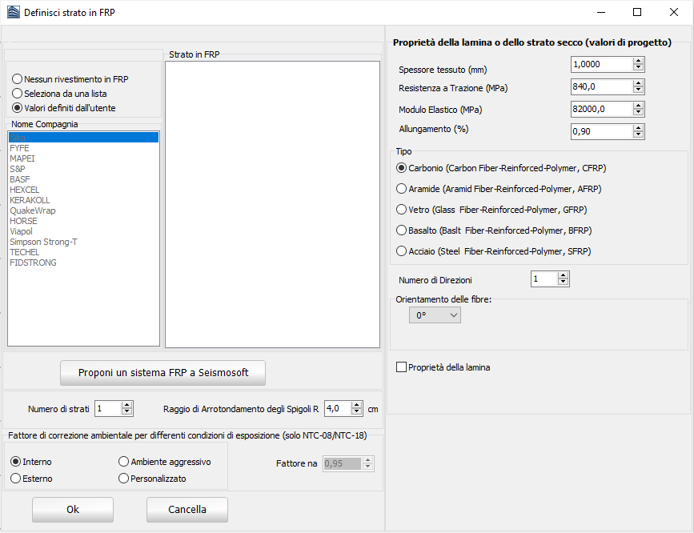Screen dimensions: 694x533
Task: Open the fiber orientation 0° dropdown
Action: click(x=435, y=316)
